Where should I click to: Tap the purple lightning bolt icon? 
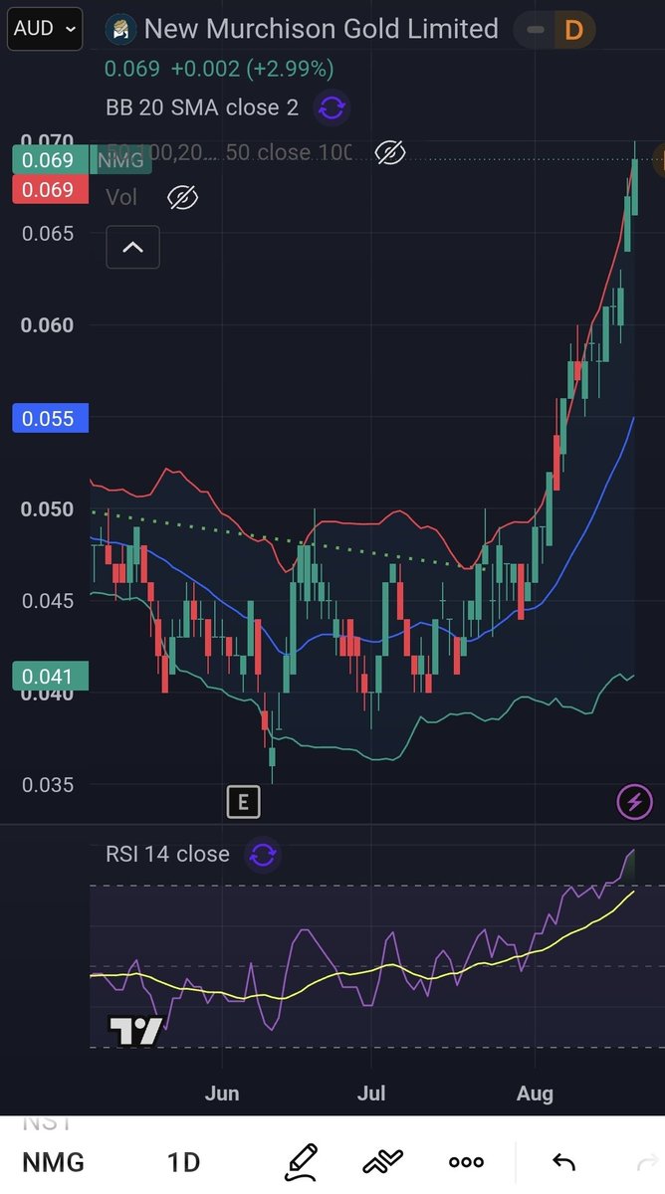[635, 801]
